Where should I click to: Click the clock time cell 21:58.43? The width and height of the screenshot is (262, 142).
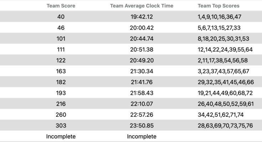click(142, 93)
